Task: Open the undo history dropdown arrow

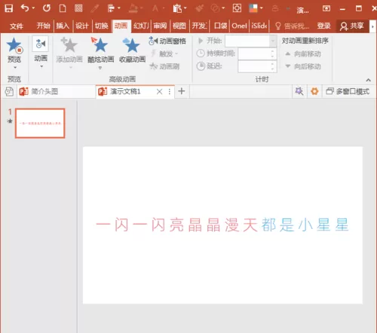Action: [33, 8]
